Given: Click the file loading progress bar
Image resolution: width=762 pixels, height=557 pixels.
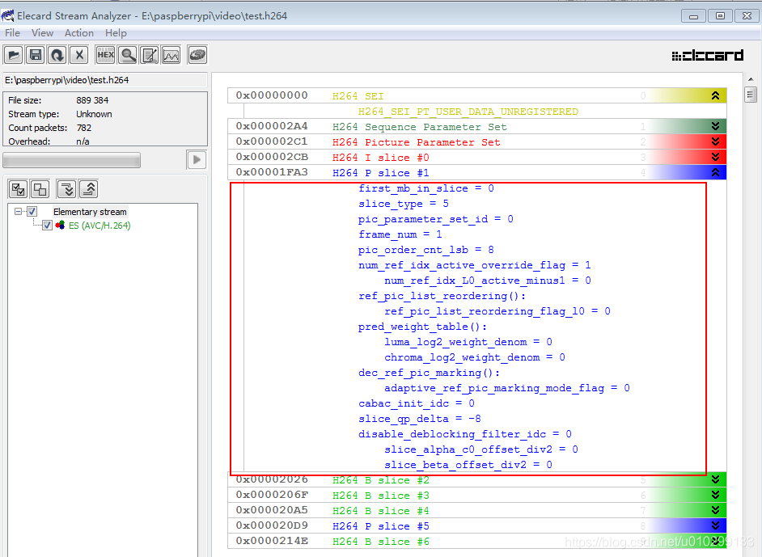Looking at the screenshot, I should (72, 160).
